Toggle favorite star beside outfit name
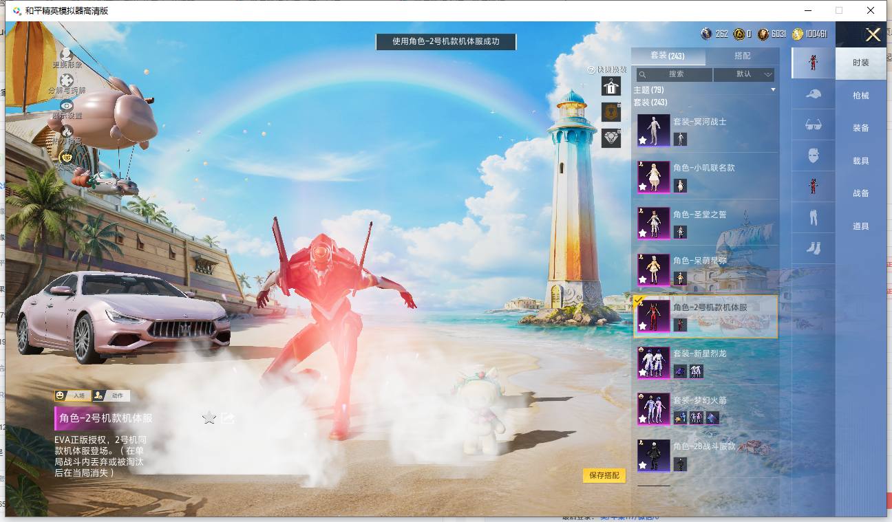 pyautogui.click(x=209, y=417)
